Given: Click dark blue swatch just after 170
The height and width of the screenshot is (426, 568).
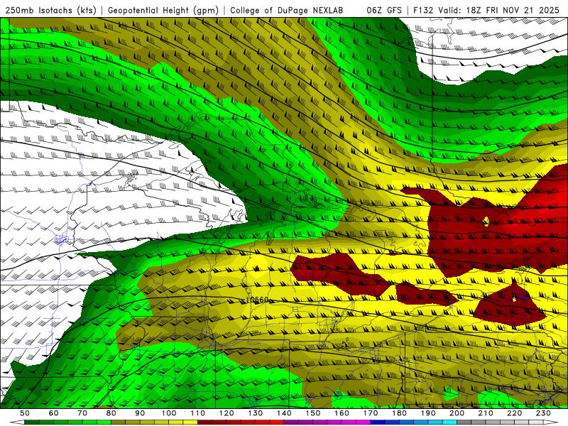Looking at the screenshot, I should [x=378, y=422].
